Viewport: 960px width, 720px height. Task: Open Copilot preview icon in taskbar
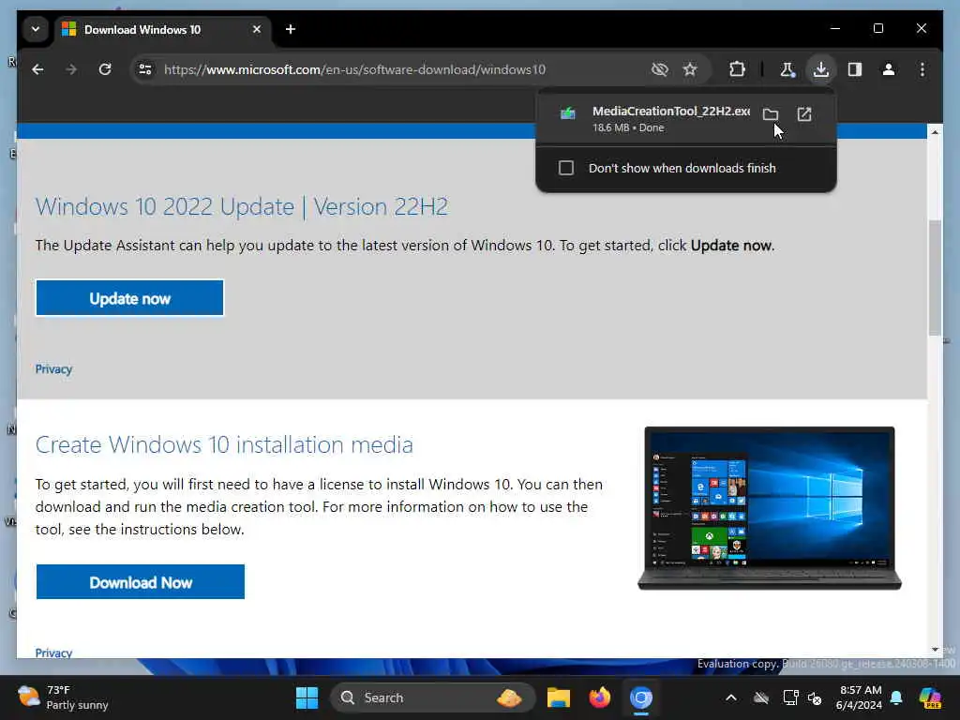pyautogui.click(x=930, y=697)
